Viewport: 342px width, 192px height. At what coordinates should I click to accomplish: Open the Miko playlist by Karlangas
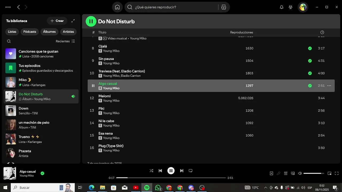point(41,82)
